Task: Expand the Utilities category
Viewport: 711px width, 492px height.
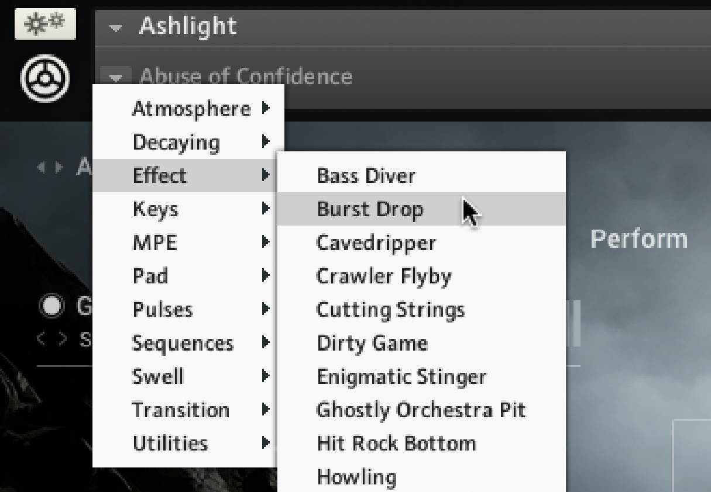Action: tap(170, 443)
